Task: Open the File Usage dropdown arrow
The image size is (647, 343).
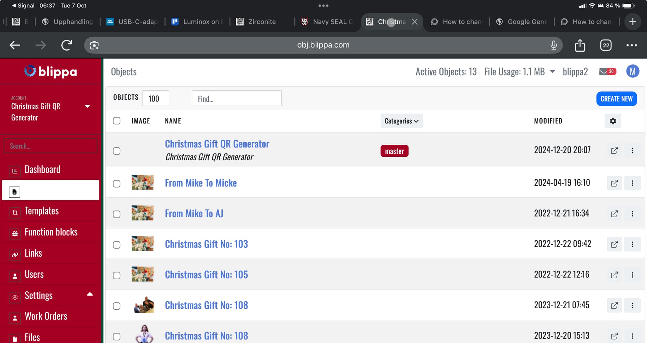Action: click(x=552, y=72)
